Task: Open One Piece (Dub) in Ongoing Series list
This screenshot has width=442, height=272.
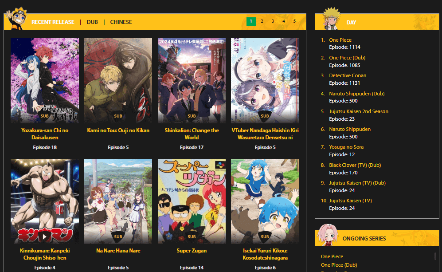Action: point(339,265)
